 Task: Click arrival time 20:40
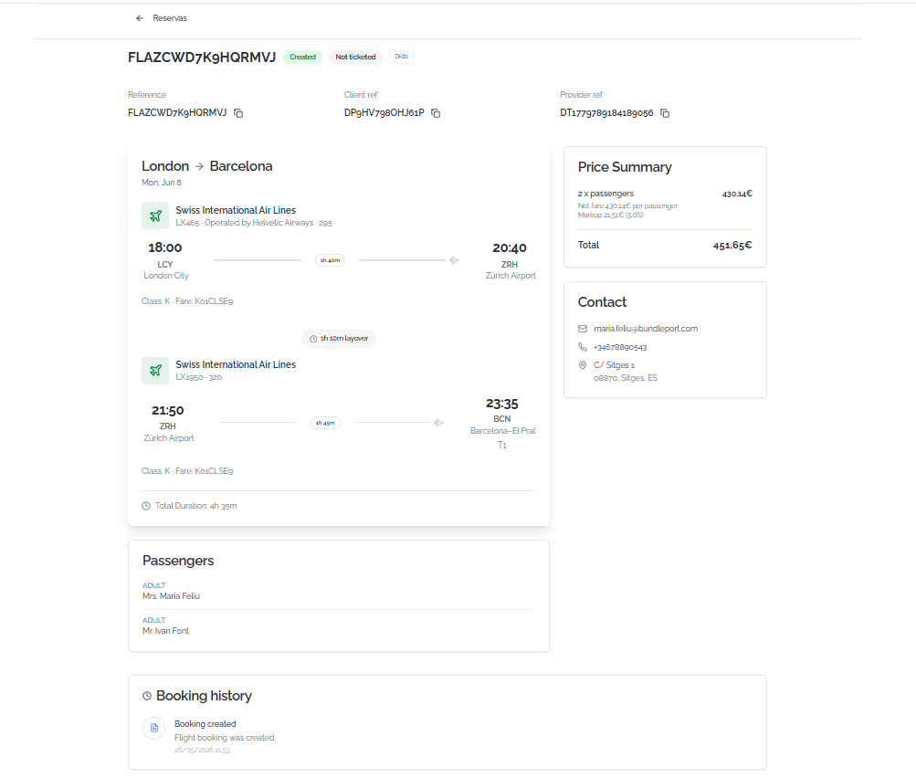coord(510,247)
